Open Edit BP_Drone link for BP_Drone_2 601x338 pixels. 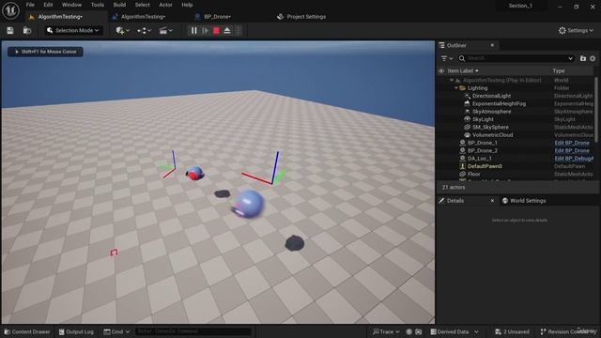click(x=572, y=150)
